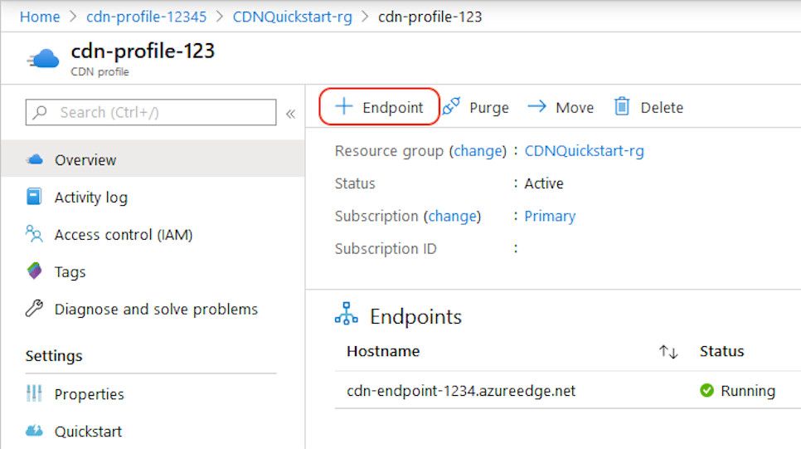Go to Home in the breadcrumb

40,17
